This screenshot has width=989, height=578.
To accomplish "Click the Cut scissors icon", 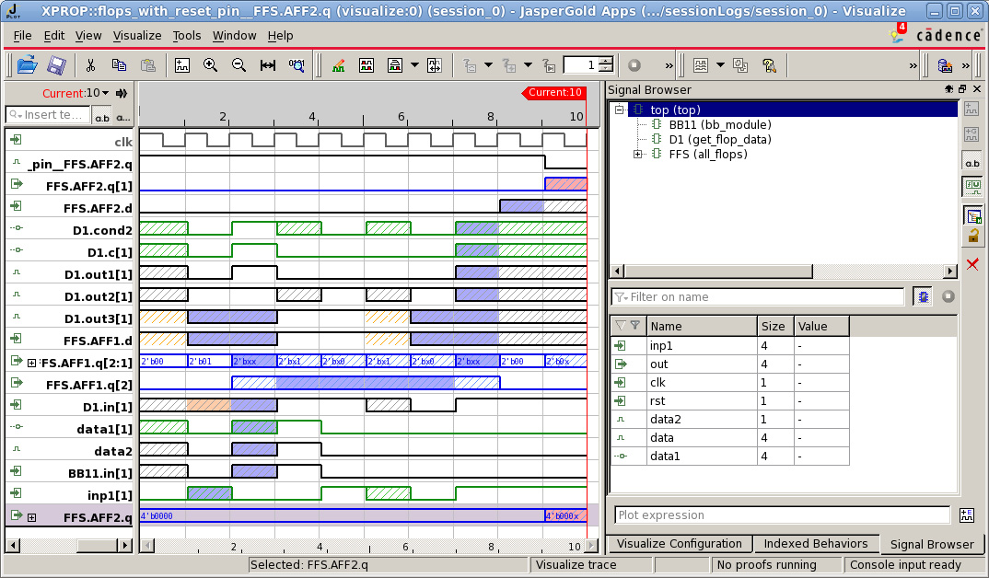I will tap(90, 65).
